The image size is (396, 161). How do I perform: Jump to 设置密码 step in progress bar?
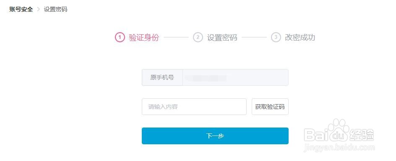pyautogui.click(x=222, y=38)
